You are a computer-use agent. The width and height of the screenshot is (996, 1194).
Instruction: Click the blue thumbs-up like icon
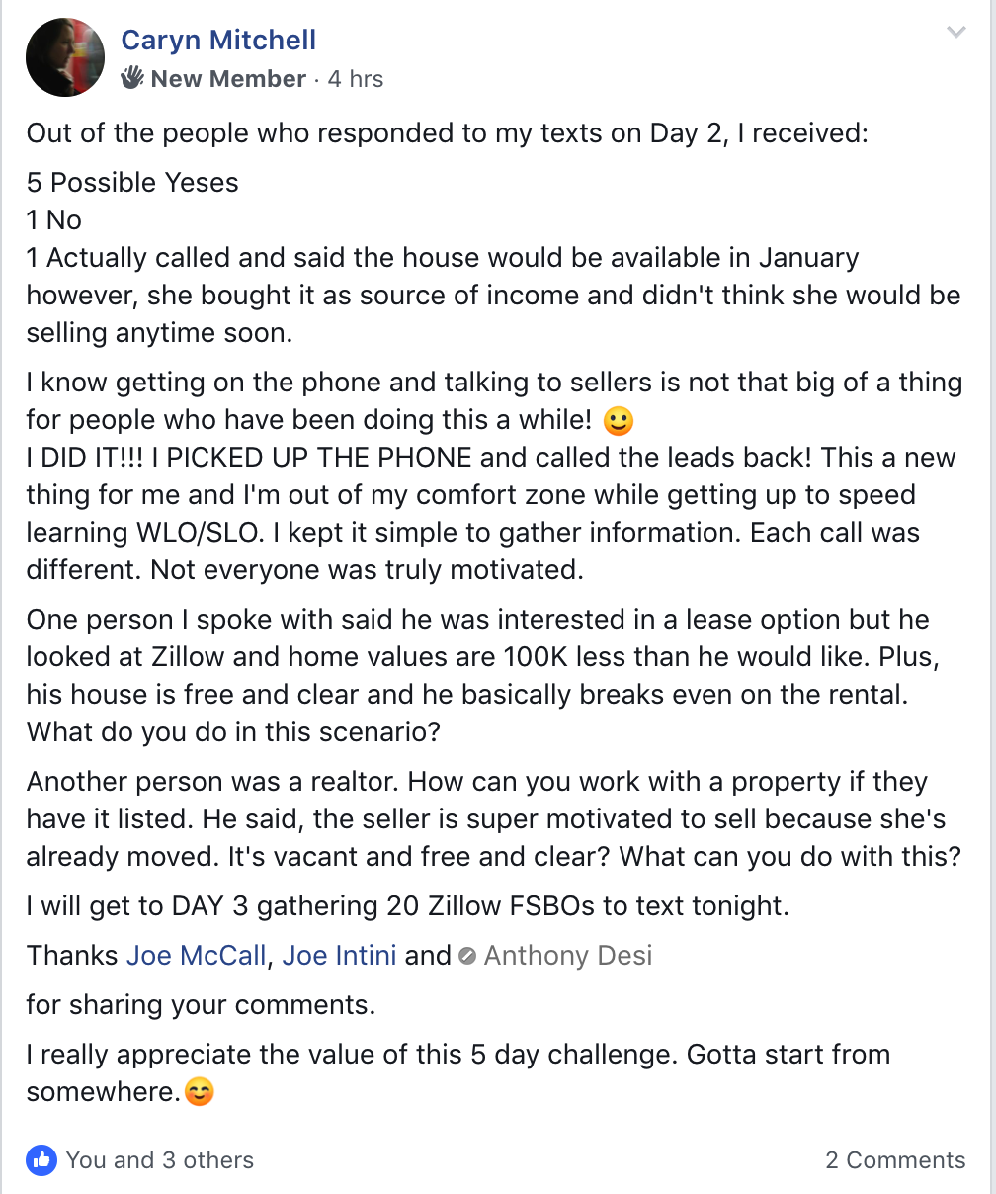(41, 1159)
